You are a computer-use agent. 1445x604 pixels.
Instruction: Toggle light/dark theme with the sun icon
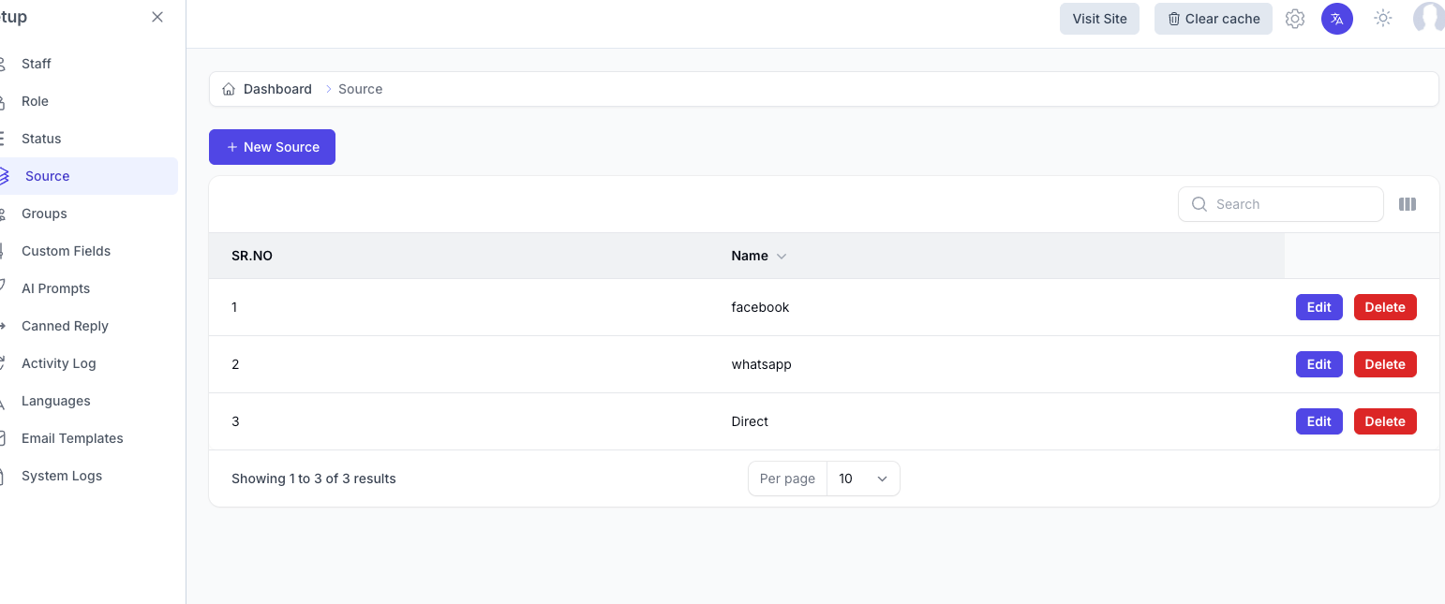[x=1382, y=19]
